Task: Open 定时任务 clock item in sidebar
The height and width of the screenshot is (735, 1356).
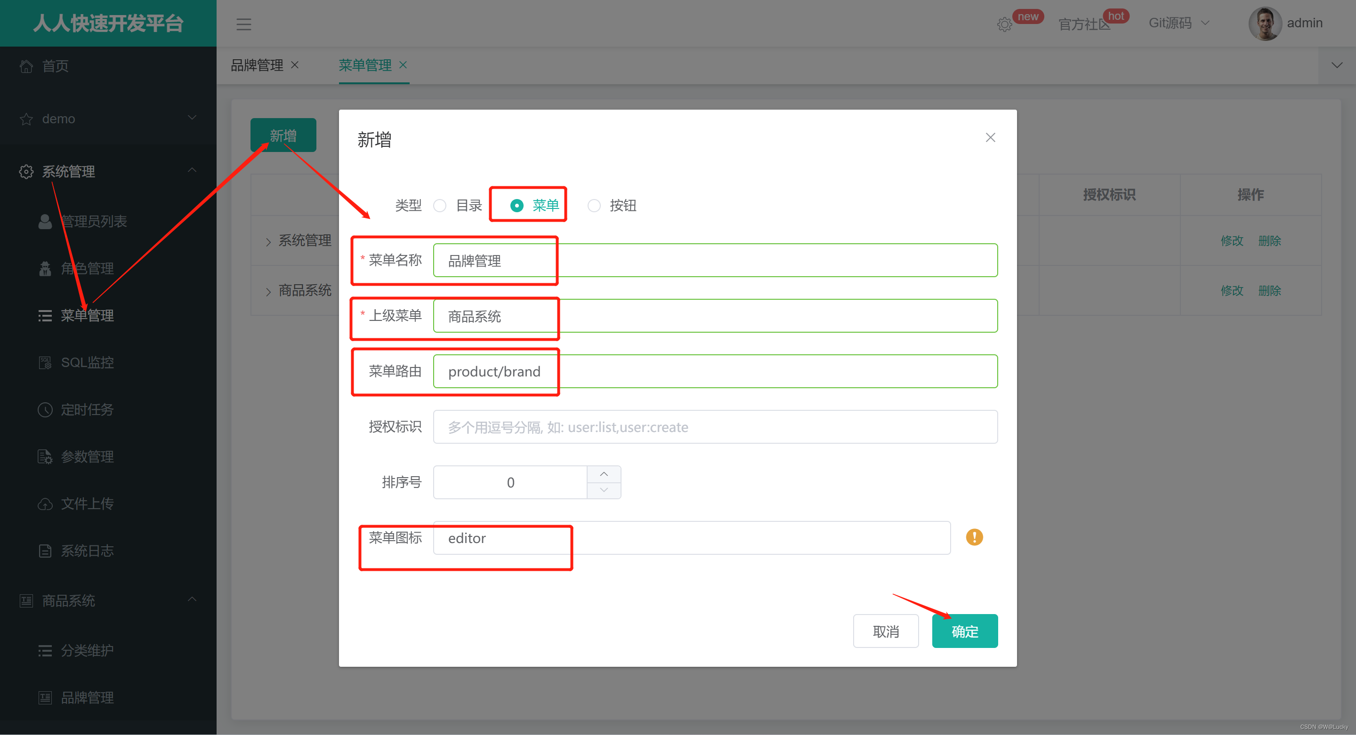Action: (87, 409)
